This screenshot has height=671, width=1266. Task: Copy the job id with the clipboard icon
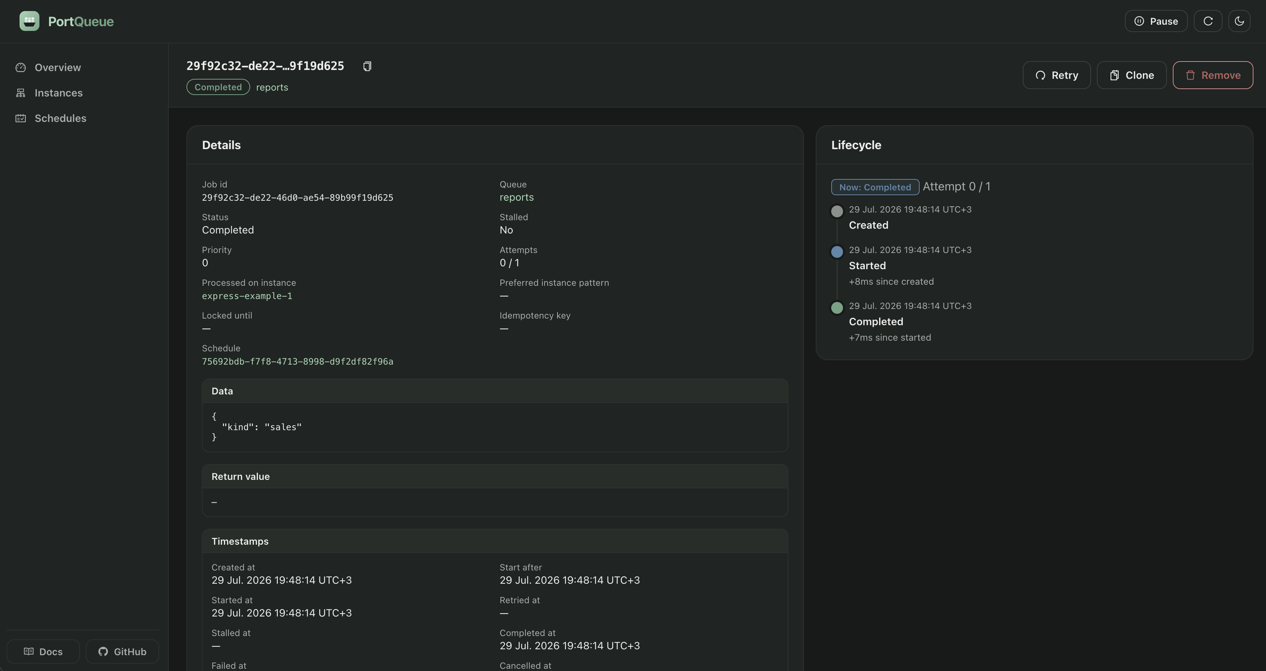[367, 66]
